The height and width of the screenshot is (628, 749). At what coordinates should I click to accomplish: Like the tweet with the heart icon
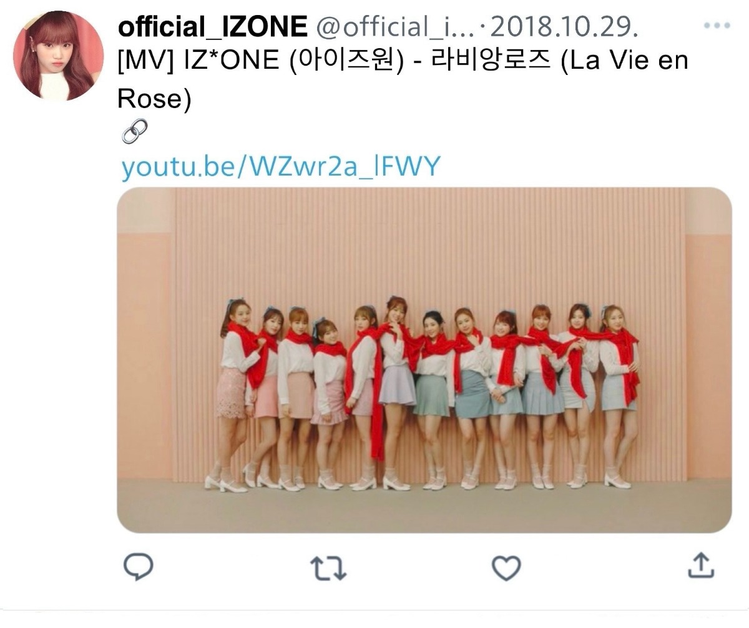point(506,567)
